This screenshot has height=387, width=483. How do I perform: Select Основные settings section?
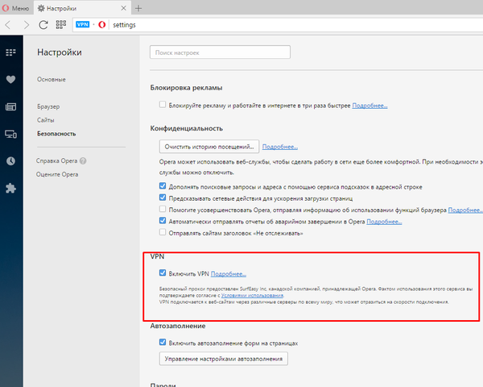[52, 79]
